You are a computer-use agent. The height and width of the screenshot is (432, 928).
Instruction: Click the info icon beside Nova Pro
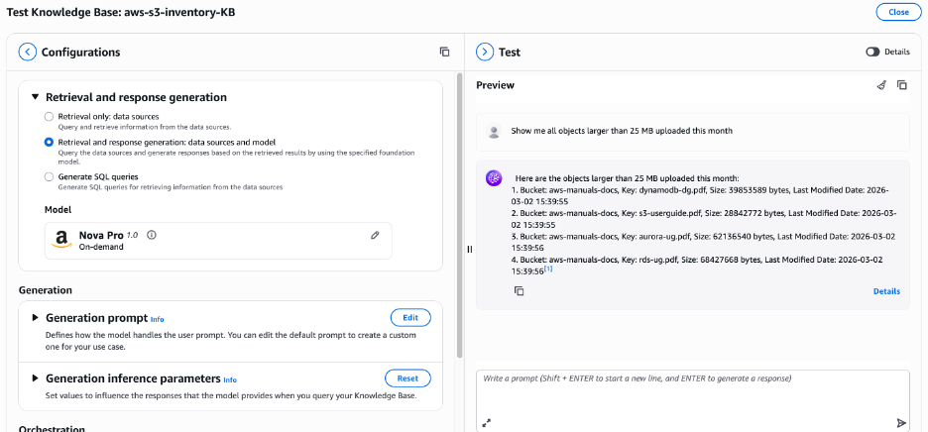152,235
